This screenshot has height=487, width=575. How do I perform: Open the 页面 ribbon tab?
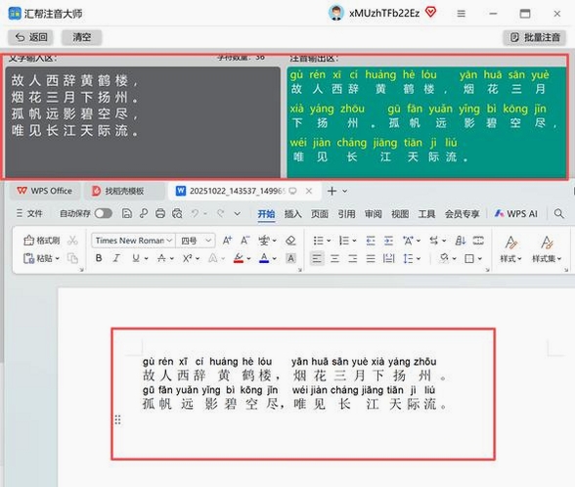(x=320, y=214)
